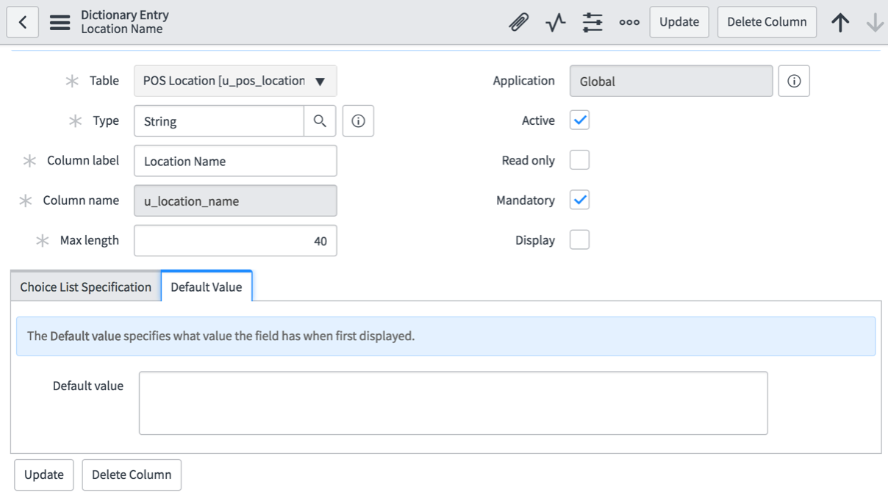The width and height of the screenshot is (888, 498).
Task: Uncheck the Active checkbox
Action: (579, 120)
